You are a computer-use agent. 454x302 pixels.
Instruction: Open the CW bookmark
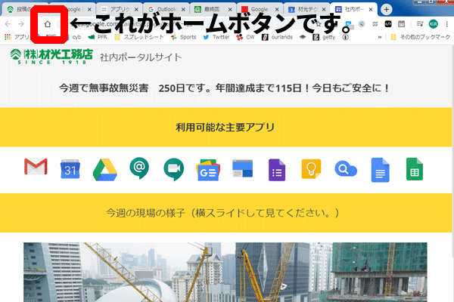coord(245,37)
